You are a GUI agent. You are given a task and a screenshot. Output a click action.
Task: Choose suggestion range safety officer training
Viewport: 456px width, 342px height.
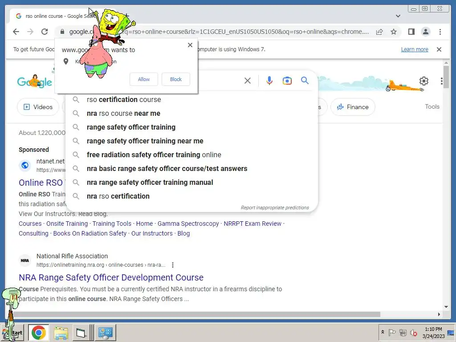coord(191,127)
